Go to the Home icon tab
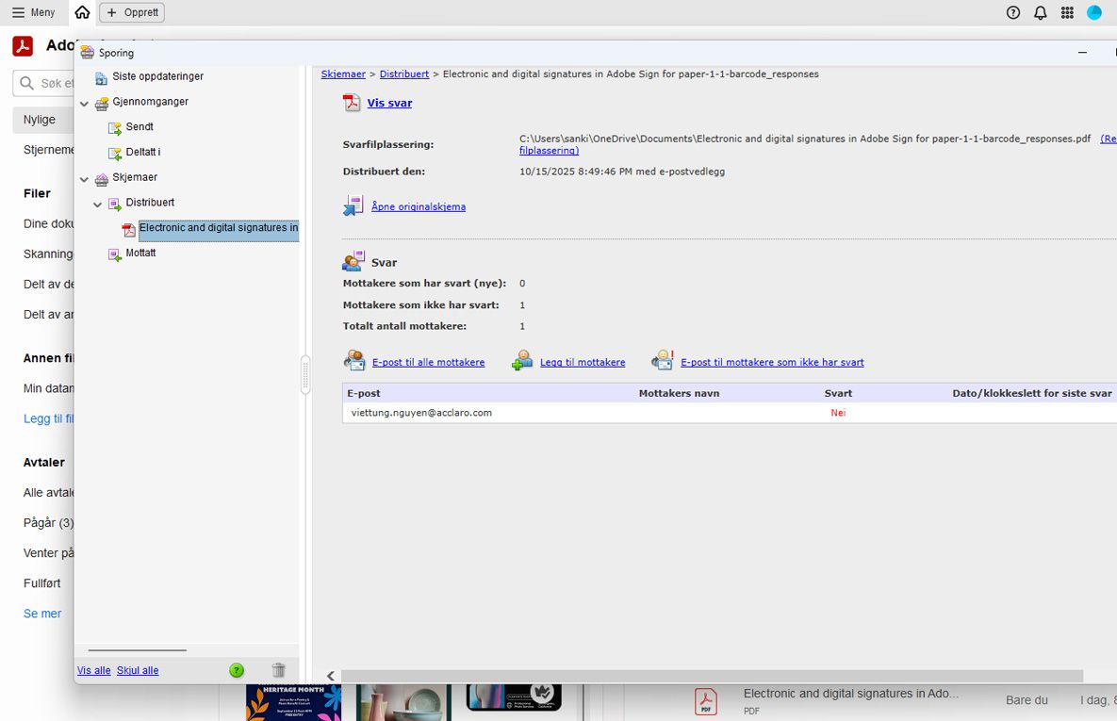Viewport: 1117px width, 721px height. tap(83, 12)
